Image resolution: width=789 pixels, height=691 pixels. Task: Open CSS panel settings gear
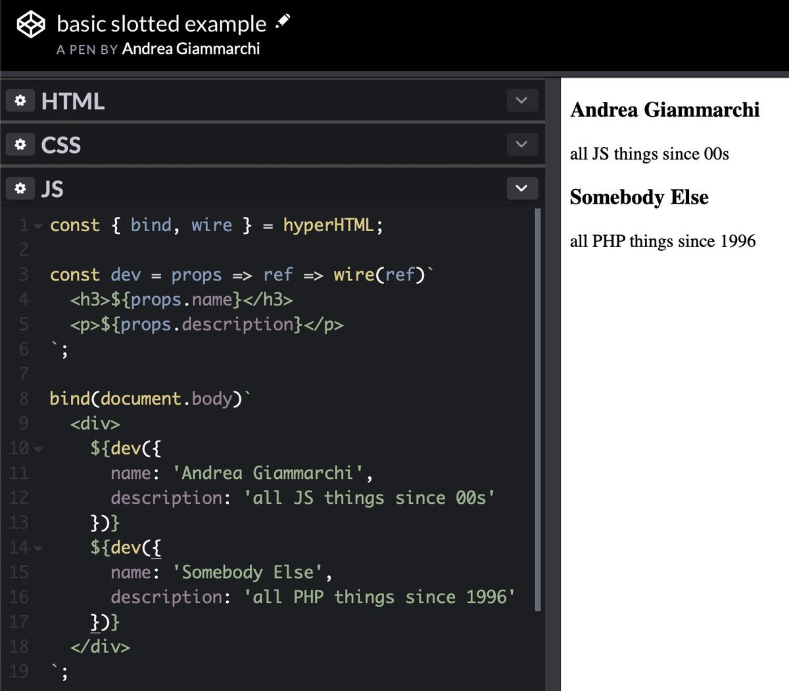tap(20, 145)
